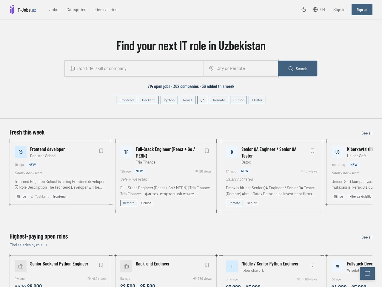Click the Remote tag on Senior QA Engineer card
382x287 pixels.
click(x=234, y=203)
